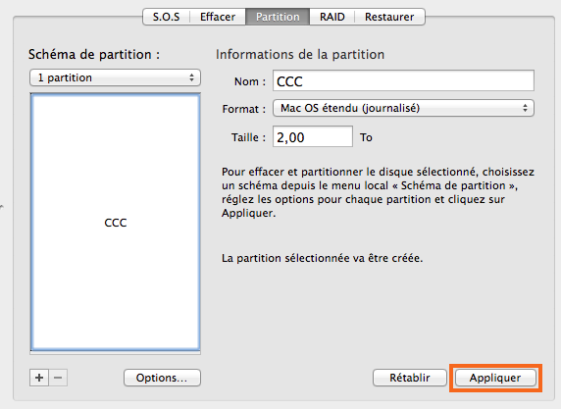Screen dimensions: 561x409
Task: Select the CCC partition in layout map
Action: click(115, 222)
